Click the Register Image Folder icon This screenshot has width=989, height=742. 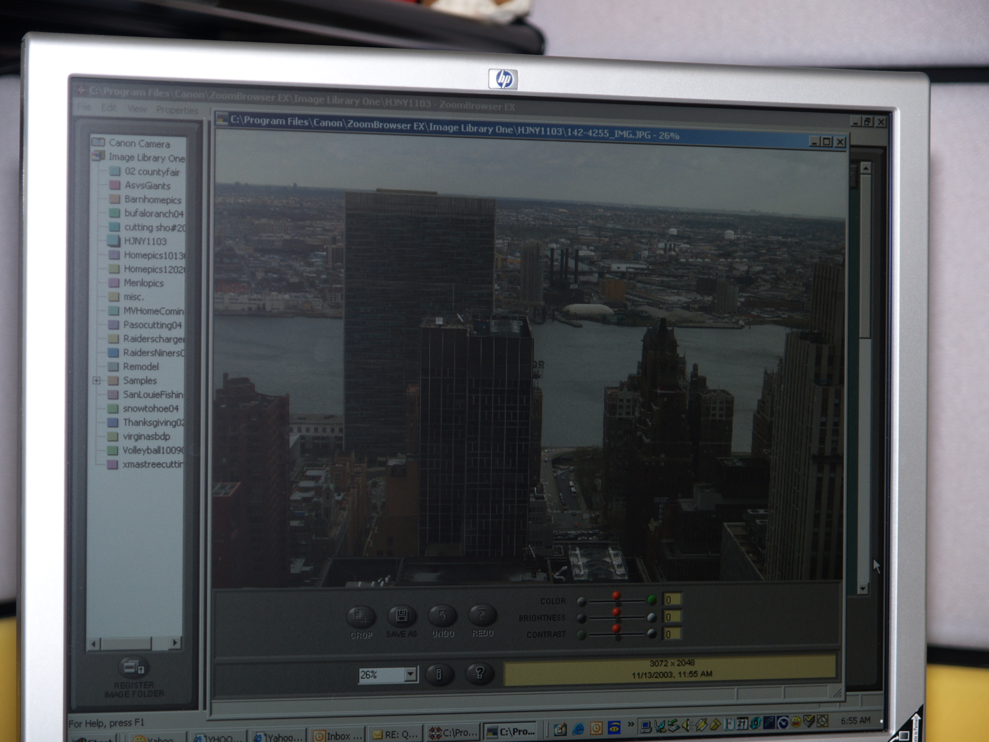134,668
